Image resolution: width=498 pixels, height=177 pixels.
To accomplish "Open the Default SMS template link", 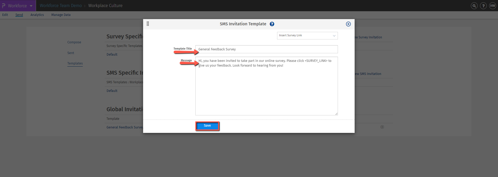I will (x=112, y=91).
